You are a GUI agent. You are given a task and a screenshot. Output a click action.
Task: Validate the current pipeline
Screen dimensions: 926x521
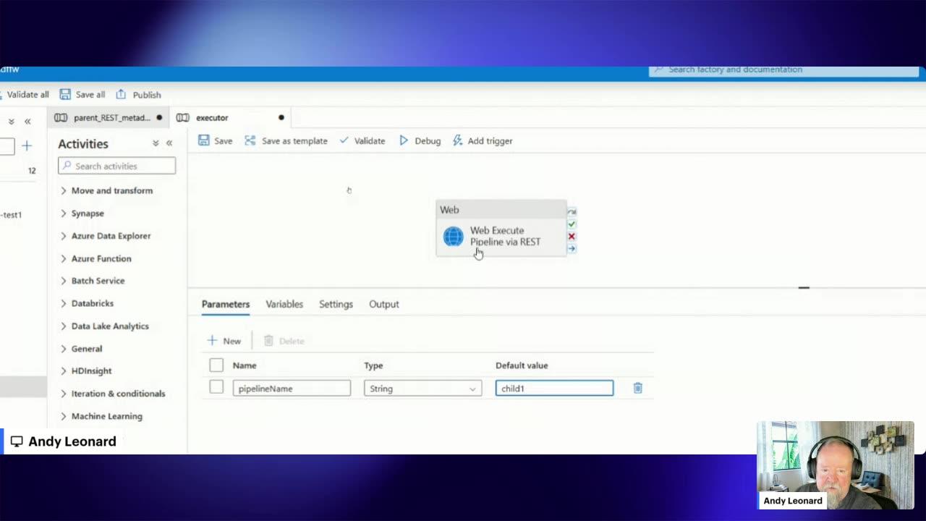pos(362,140)
